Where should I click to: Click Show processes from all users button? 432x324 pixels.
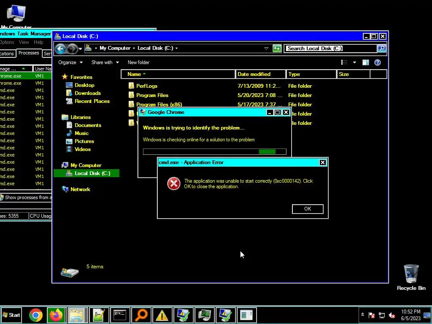click(x=26, y=197)
